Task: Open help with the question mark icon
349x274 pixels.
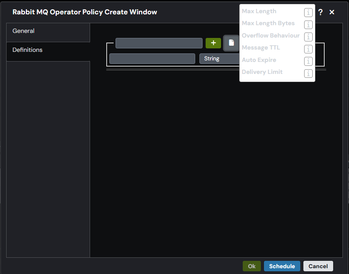Action: coord(320,12)
